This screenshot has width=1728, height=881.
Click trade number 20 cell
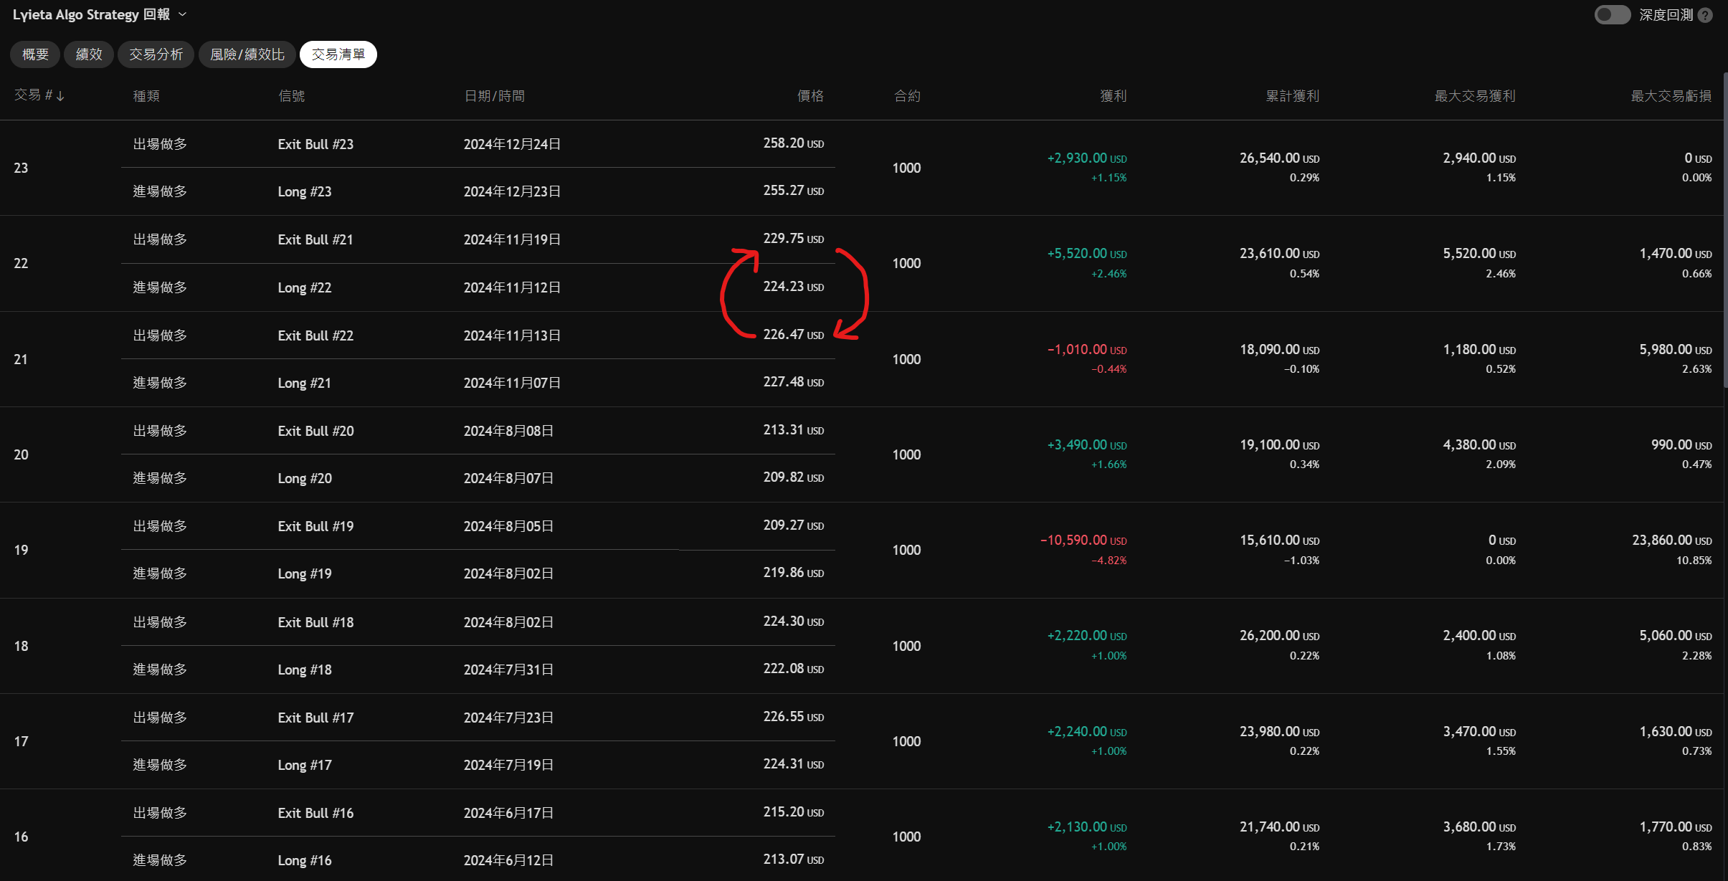click(x=22, y=454)
